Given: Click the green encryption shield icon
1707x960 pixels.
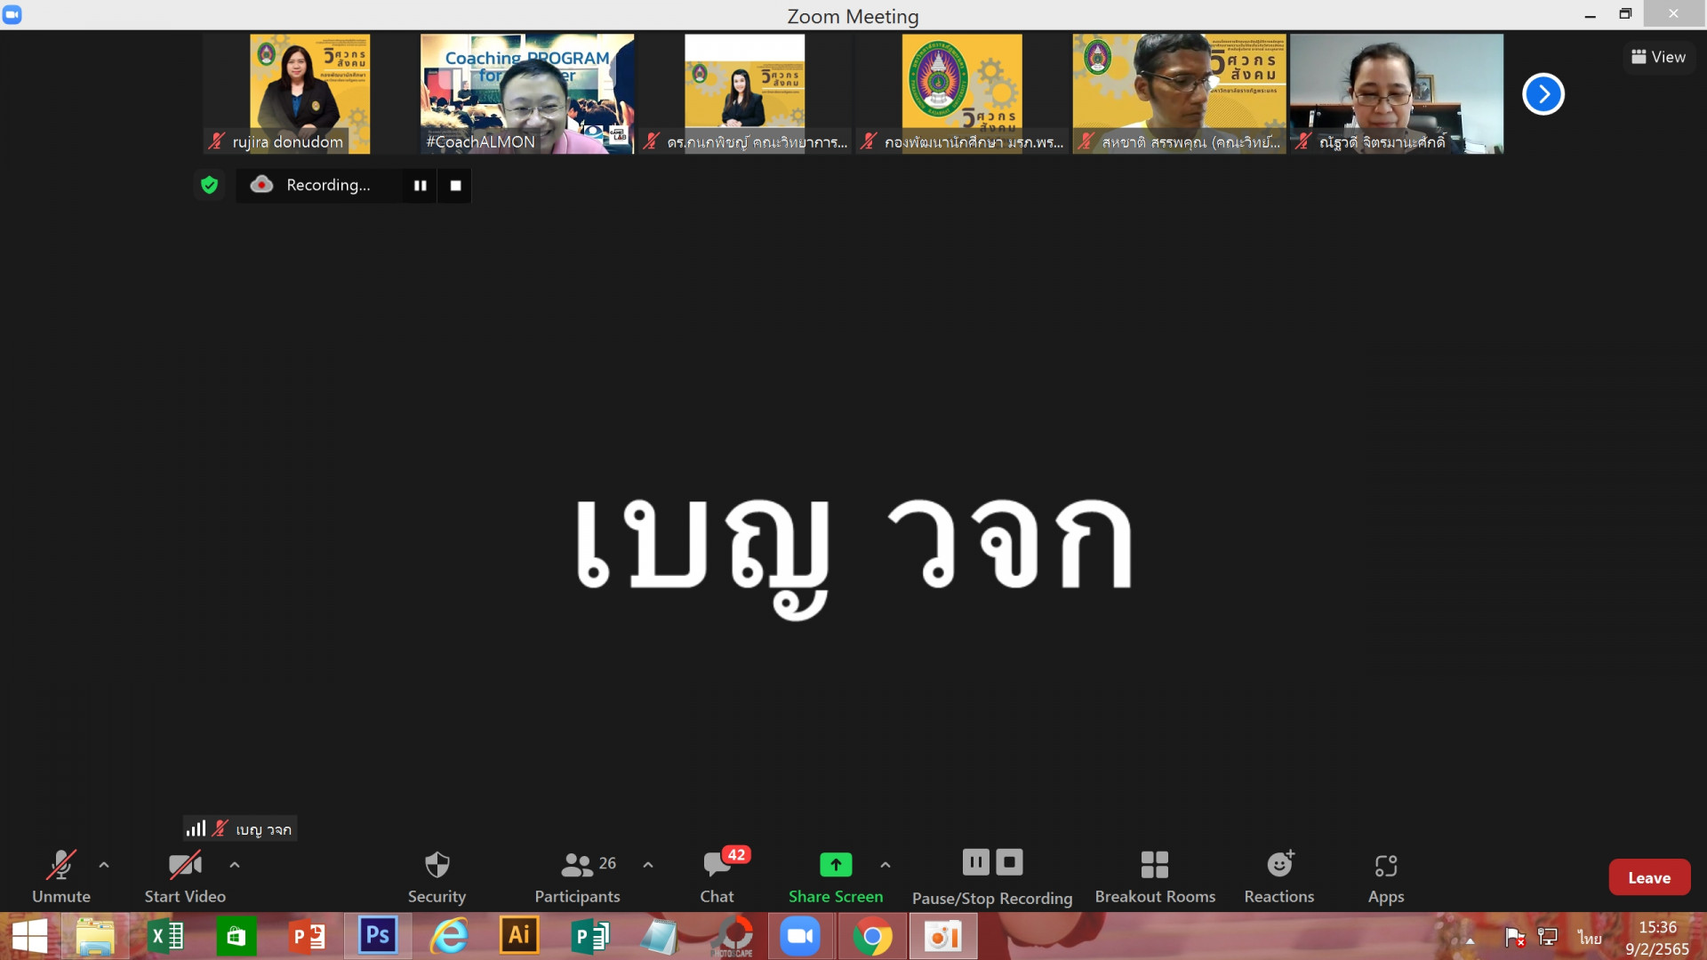Looking at the screenshot, I should pos(209,185).
